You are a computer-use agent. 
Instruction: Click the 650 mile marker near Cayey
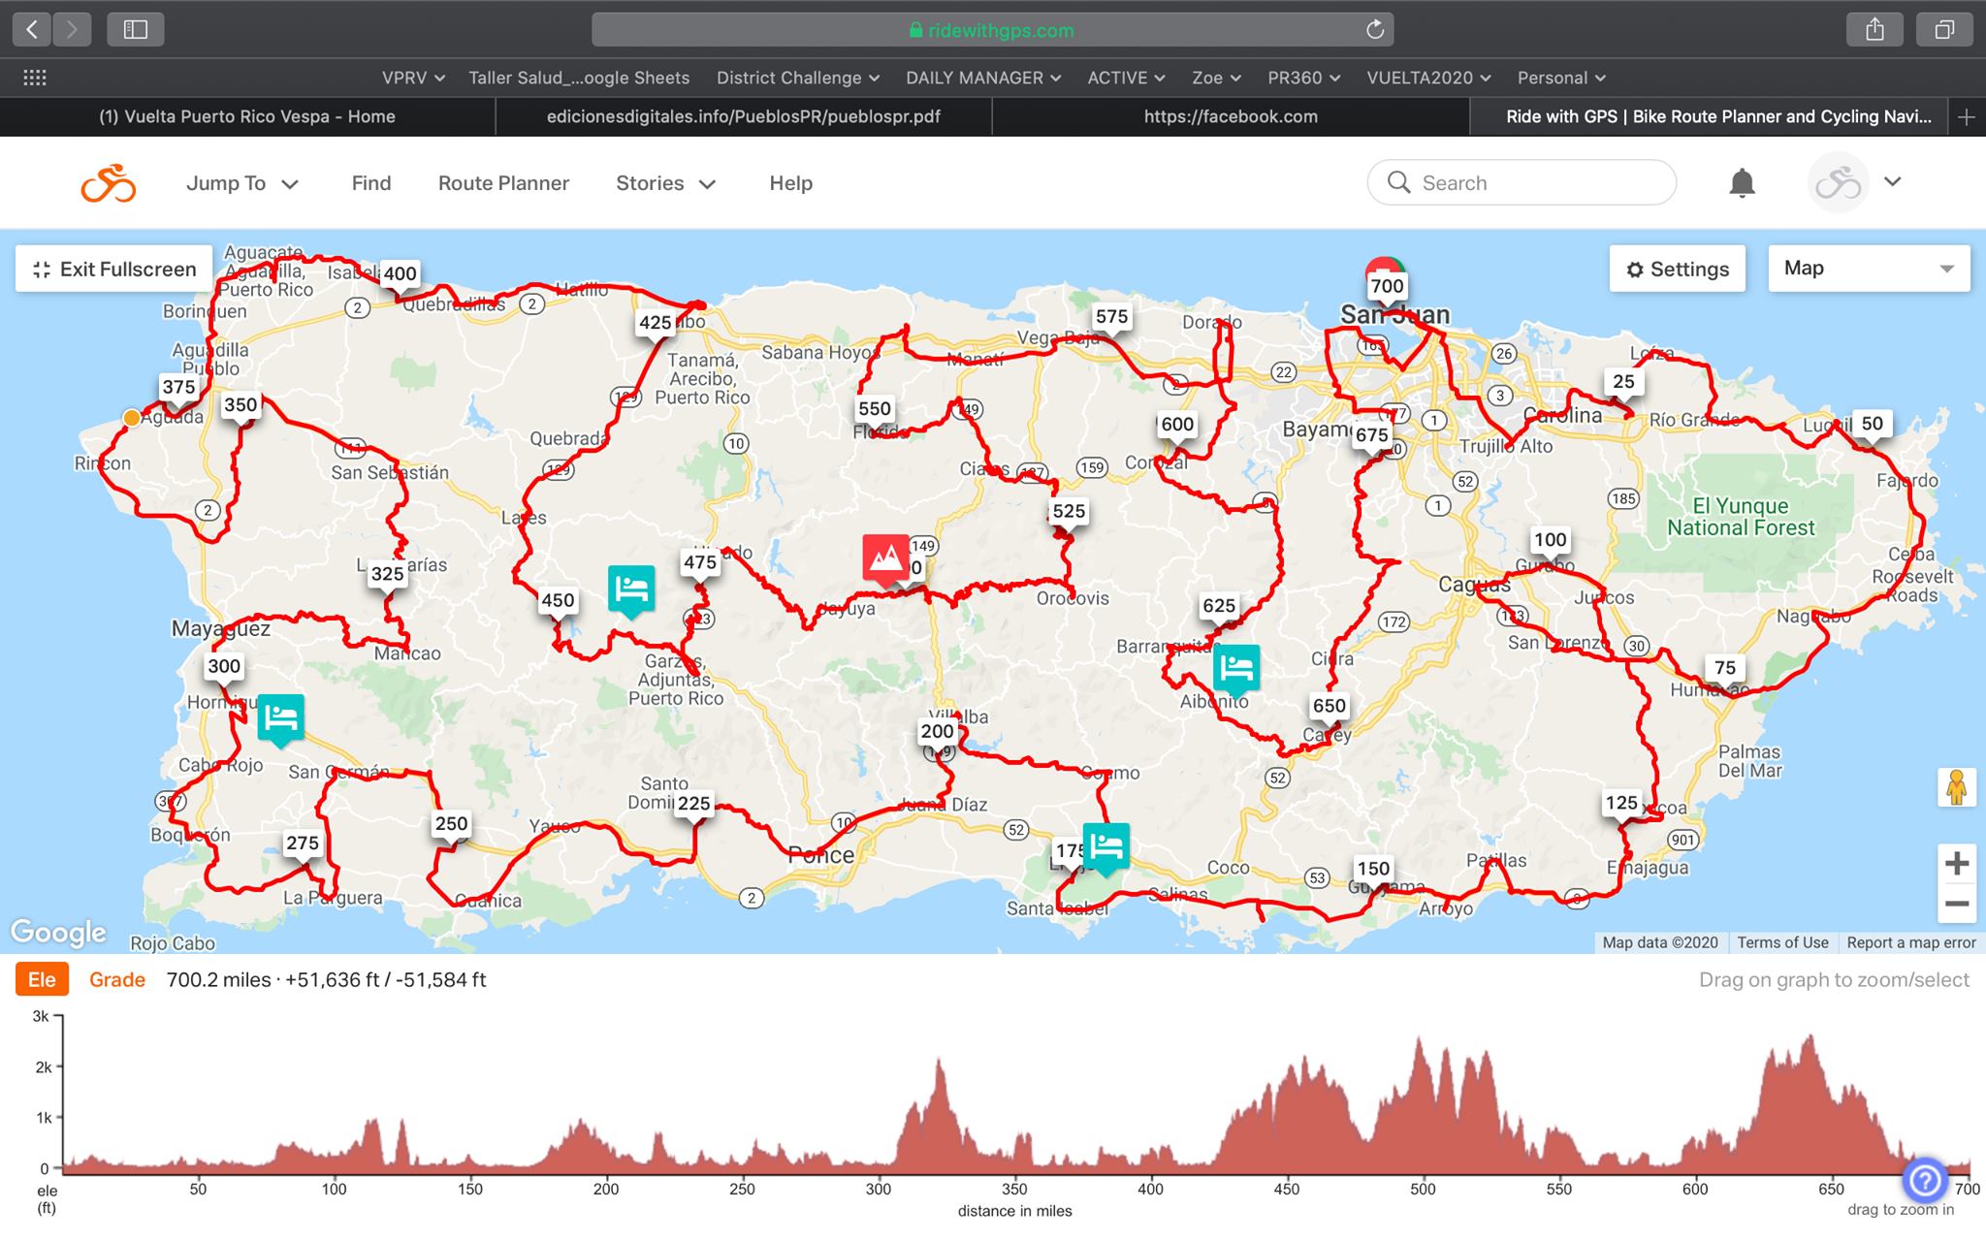[1329, 707]
